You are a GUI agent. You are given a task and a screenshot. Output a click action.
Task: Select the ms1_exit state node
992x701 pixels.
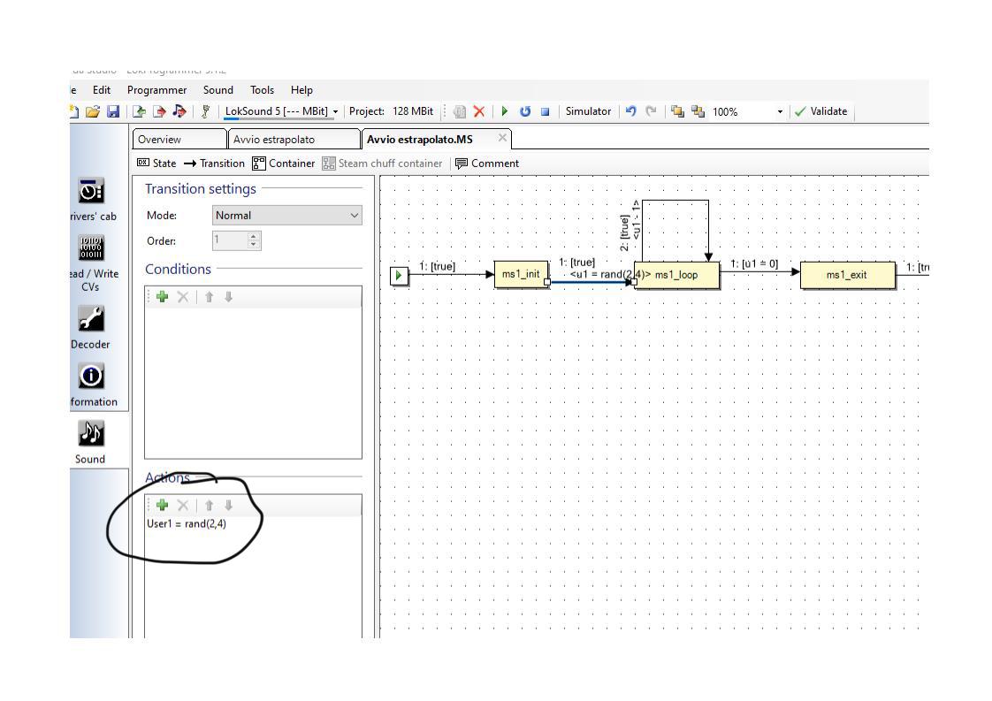(846, 275)
